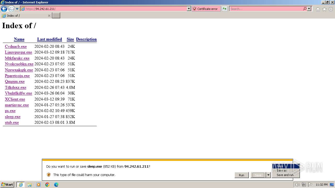Click Run in the download prompt
This screenshot has width=335, height=188.
[x=242, y=175]
